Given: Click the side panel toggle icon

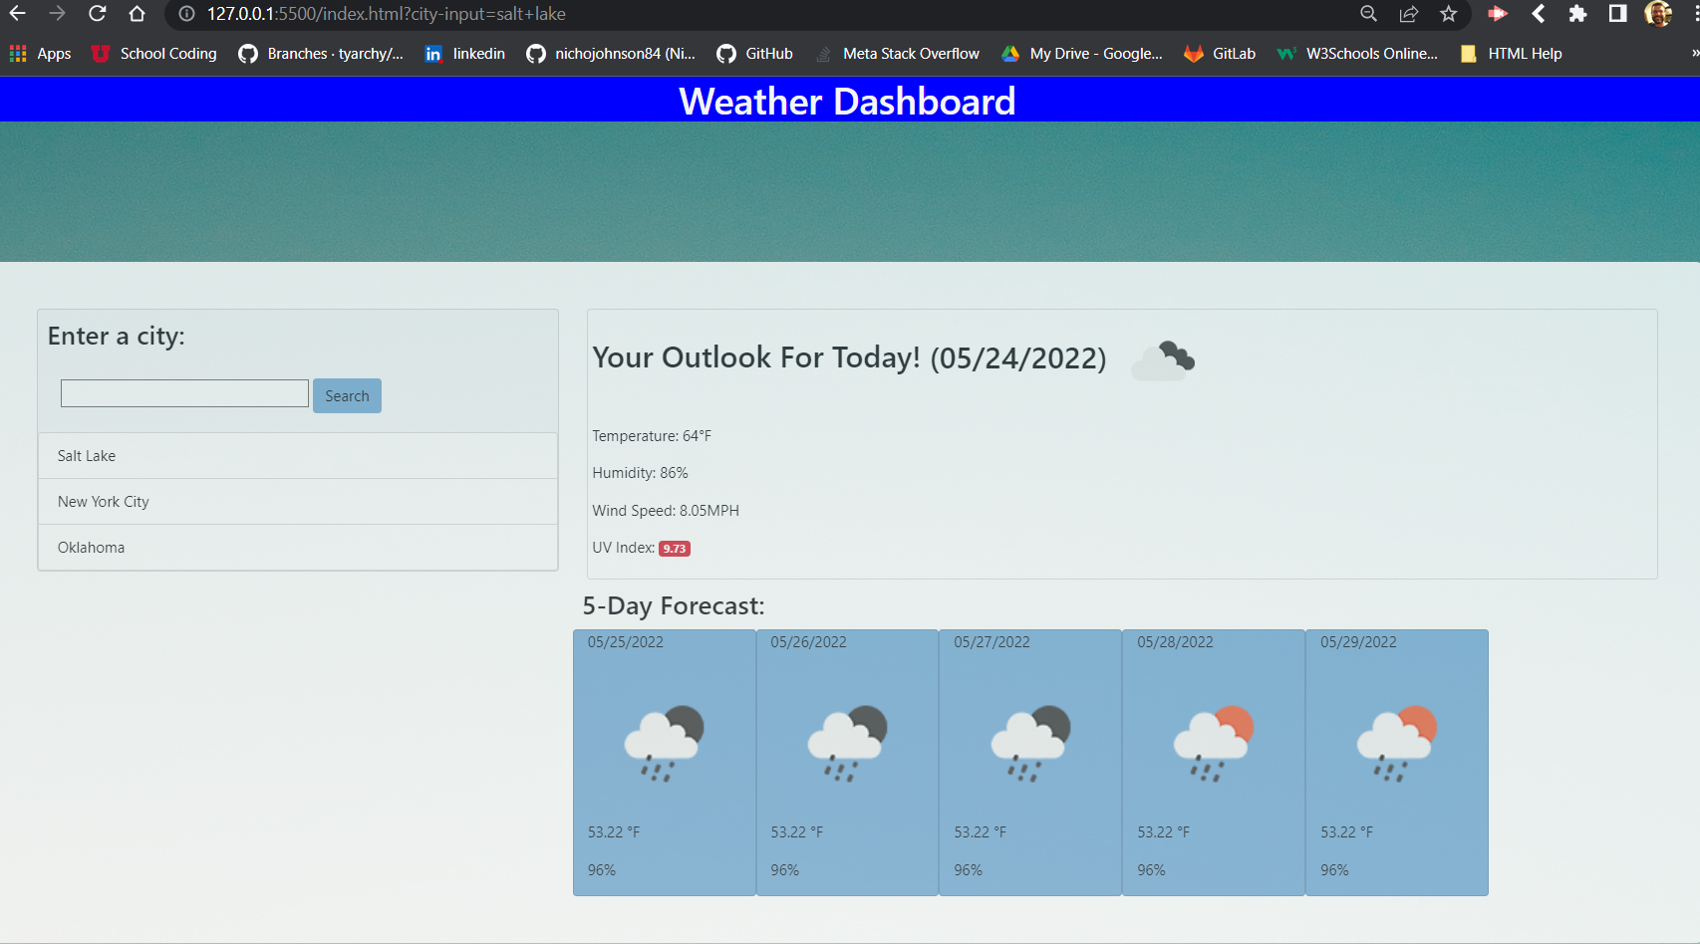Looking at the screenshot, I should pyautogui.click(x=1616, y=14).
